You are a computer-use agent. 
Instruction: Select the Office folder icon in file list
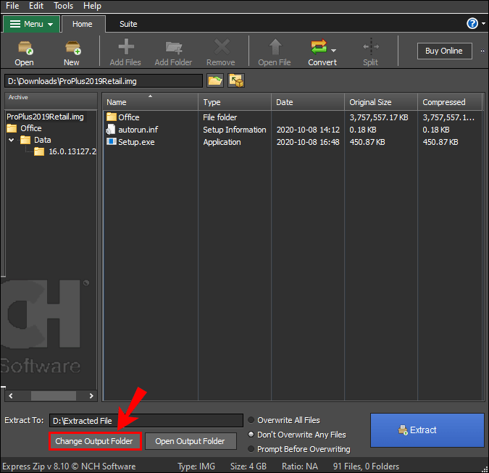[x=112, y=117]
